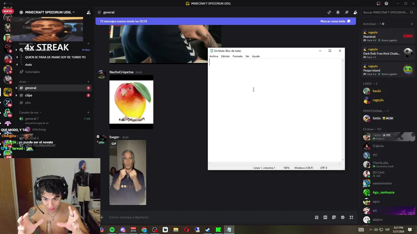This screenshot has height=234, width=417.
Task: Open the duda thread
Action: pyautogui.click(x=28, y=65)
